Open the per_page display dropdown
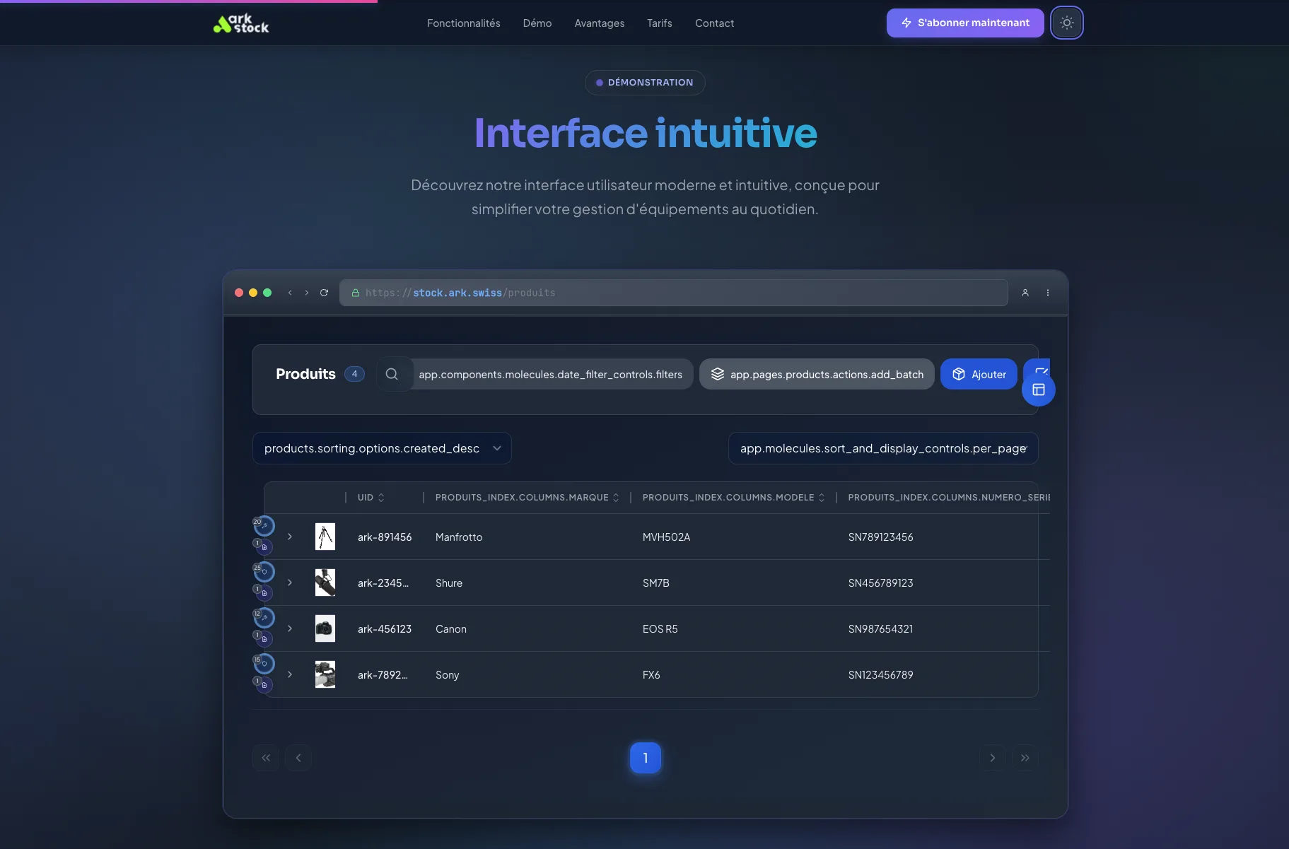The image size is (1289, 849). click(883, 447)
